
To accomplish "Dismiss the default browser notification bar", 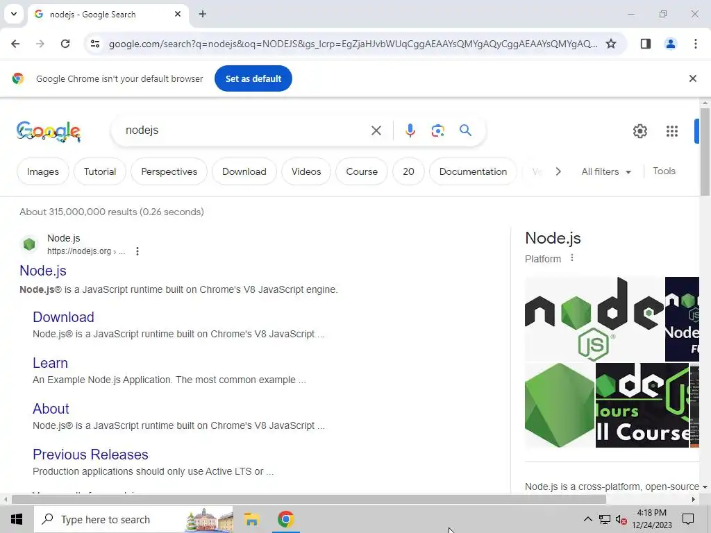I will pyautogui.click(x=692, y=78).
